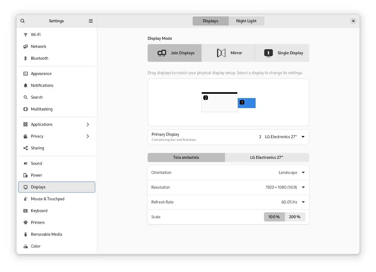Image resolution: width=376 pixels, height=272 pixels.
Task: Open the hamburger menu in Settings header
Action: coord(91,21)
